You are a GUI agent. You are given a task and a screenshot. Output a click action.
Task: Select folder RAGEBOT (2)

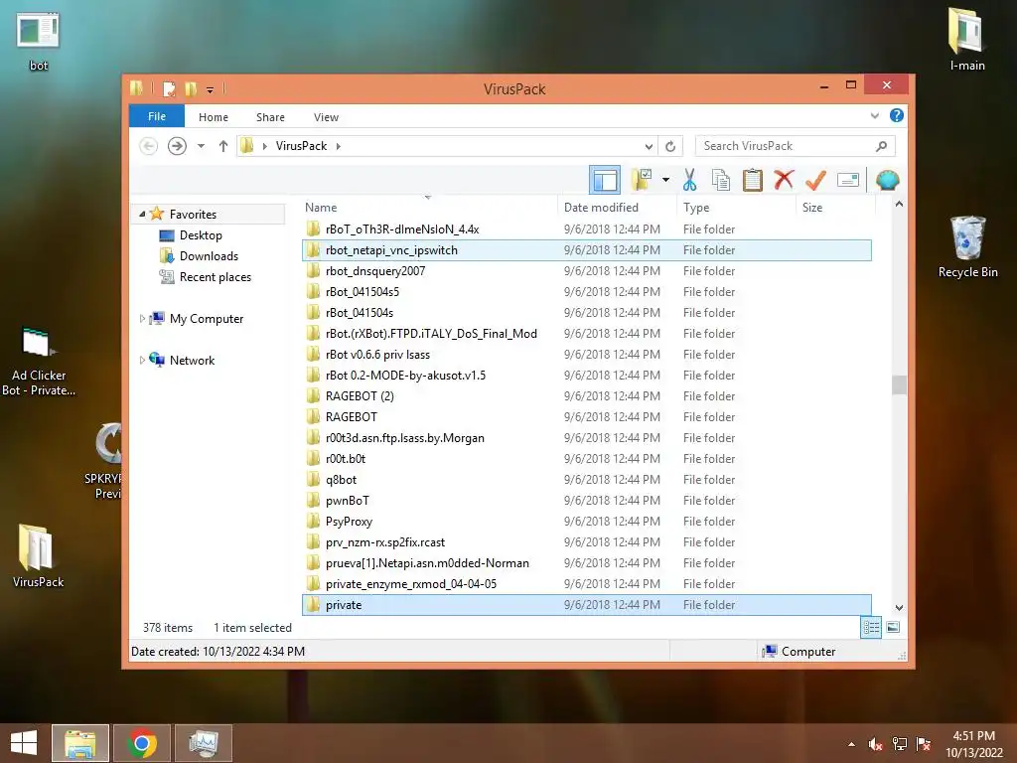[x=587, y=395]
